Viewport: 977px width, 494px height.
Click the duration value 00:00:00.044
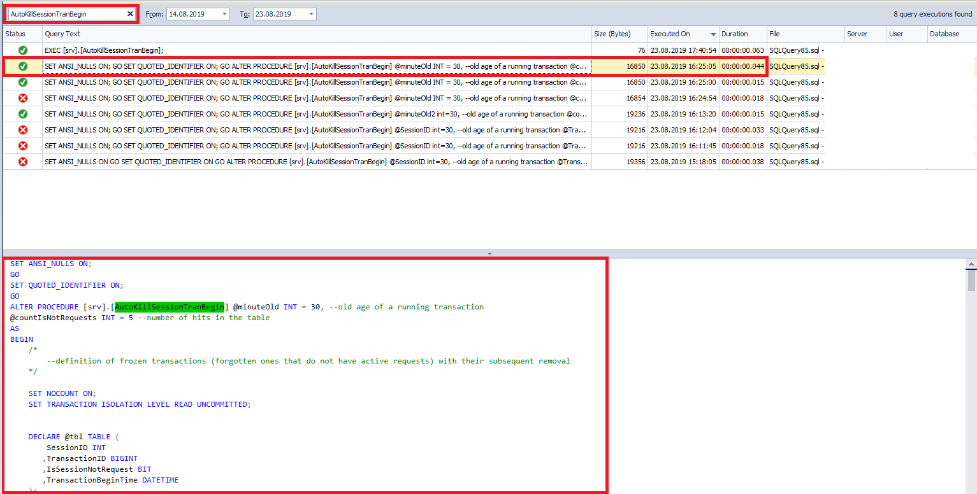742,66
